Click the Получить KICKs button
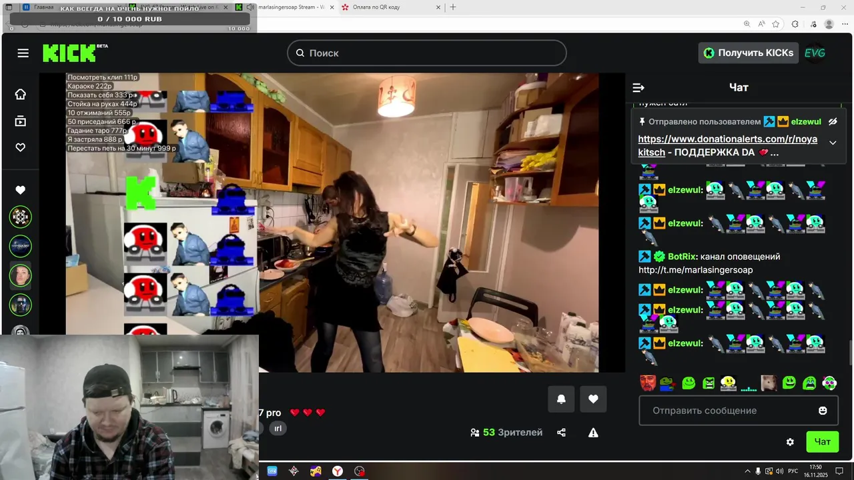The height and width of the screenshot is (480, 854). (749, 53)
